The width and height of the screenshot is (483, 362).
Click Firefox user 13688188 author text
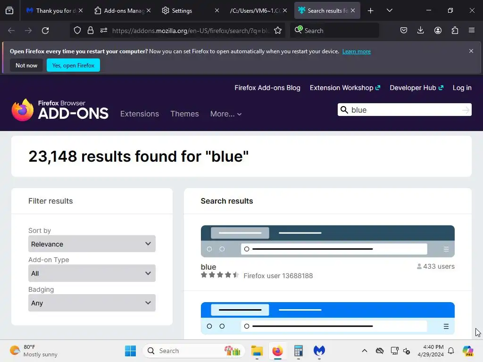(x=278, y=276)
